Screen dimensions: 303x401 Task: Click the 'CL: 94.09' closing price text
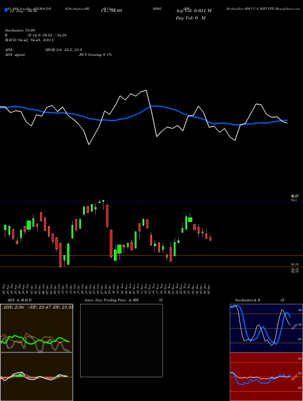(x=112, y=11)
